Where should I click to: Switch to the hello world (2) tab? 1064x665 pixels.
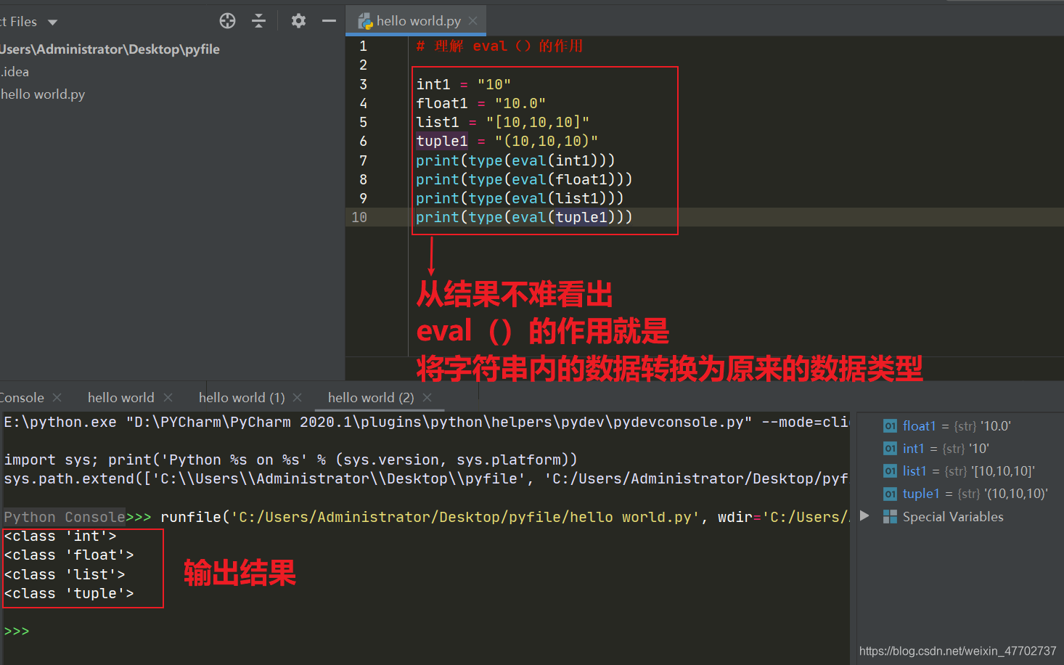point(371,398)
